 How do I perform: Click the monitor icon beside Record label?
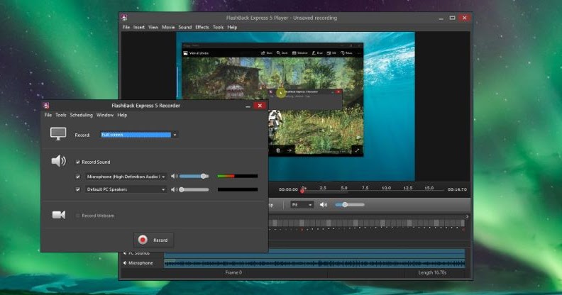pos(58,134)
